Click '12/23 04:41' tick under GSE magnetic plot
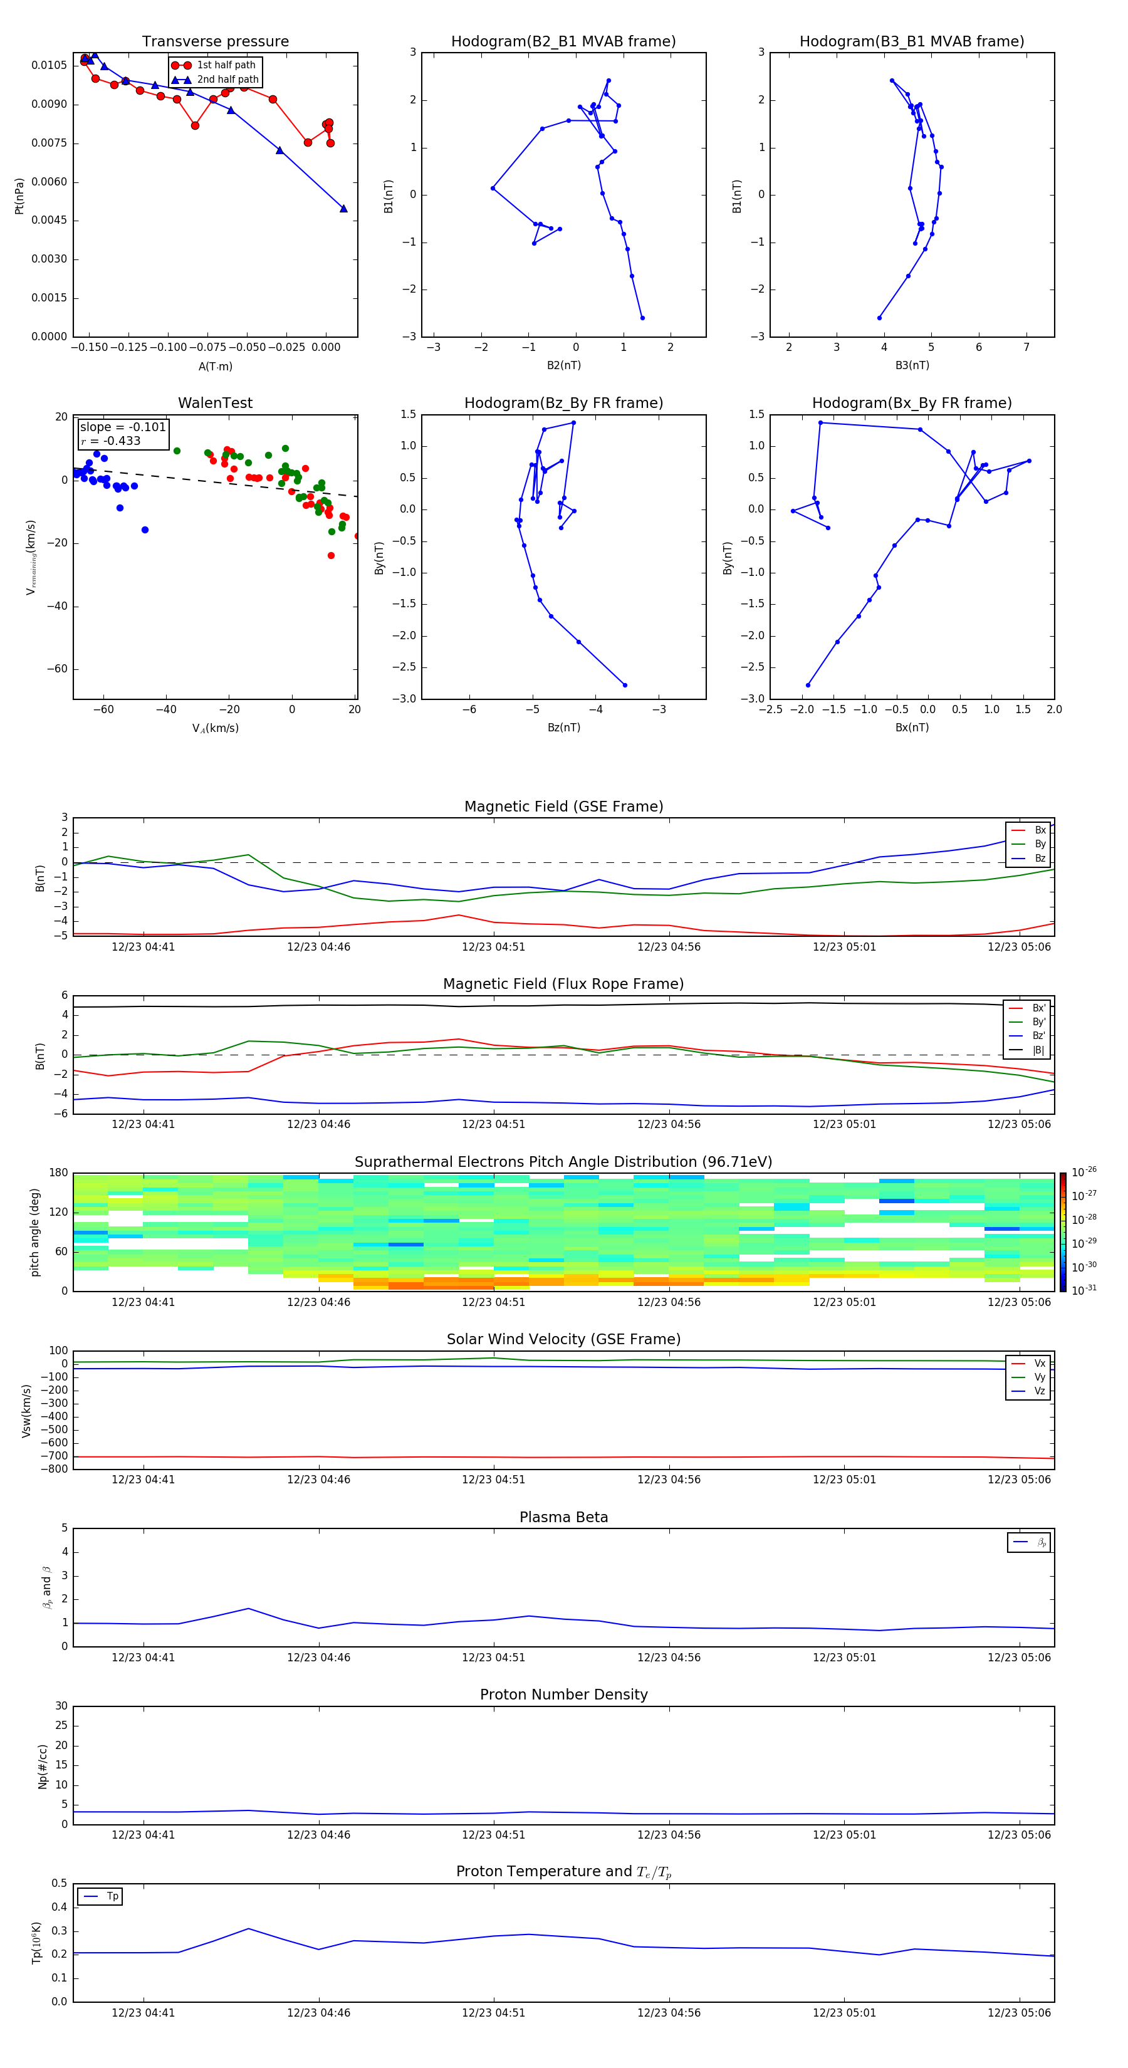 [143, 946]
